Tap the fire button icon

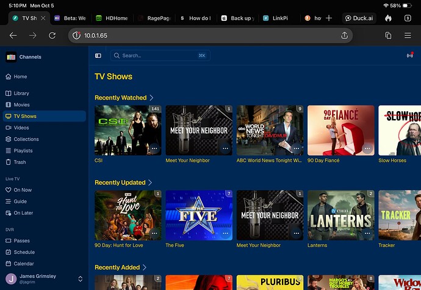(x=388, y=18)
